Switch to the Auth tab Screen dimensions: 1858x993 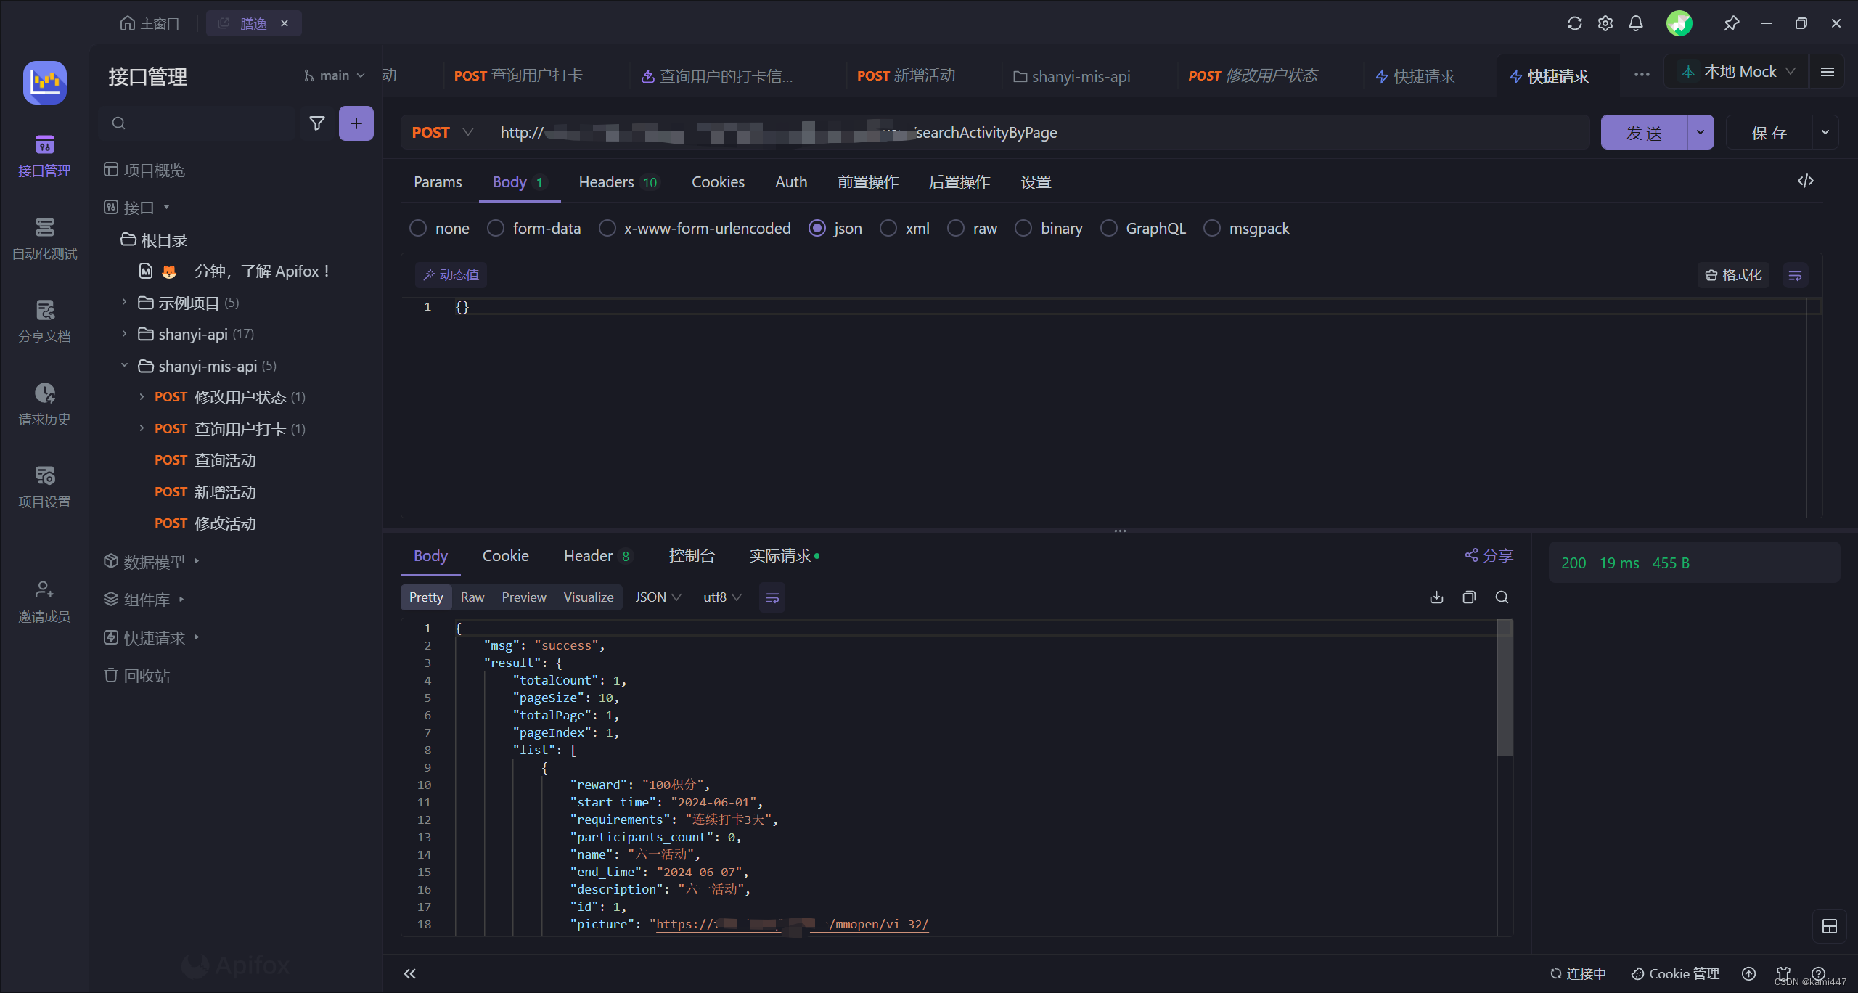pyautogui.click(x=791, y=181)
